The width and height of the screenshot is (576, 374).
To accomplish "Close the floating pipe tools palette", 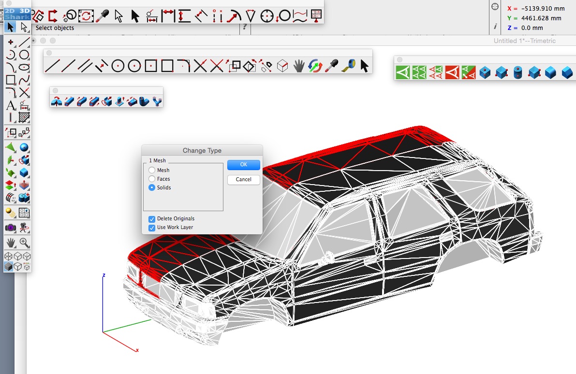I will (55, 90).
